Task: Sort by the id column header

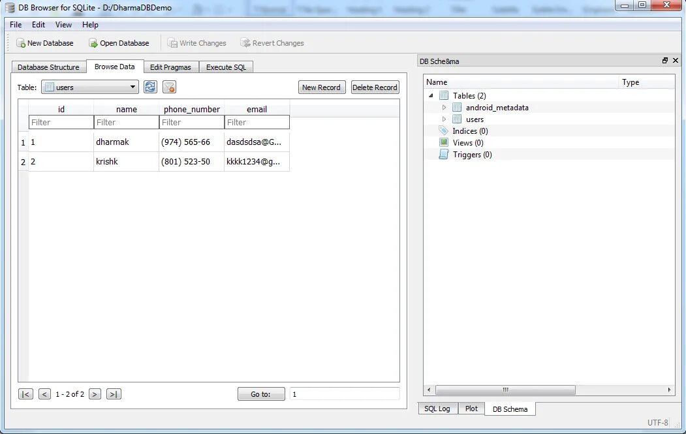Action: (x=61, y=109)
